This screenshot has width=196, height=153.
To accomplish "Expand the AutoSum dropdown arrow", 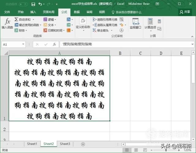I will (33, 20).
